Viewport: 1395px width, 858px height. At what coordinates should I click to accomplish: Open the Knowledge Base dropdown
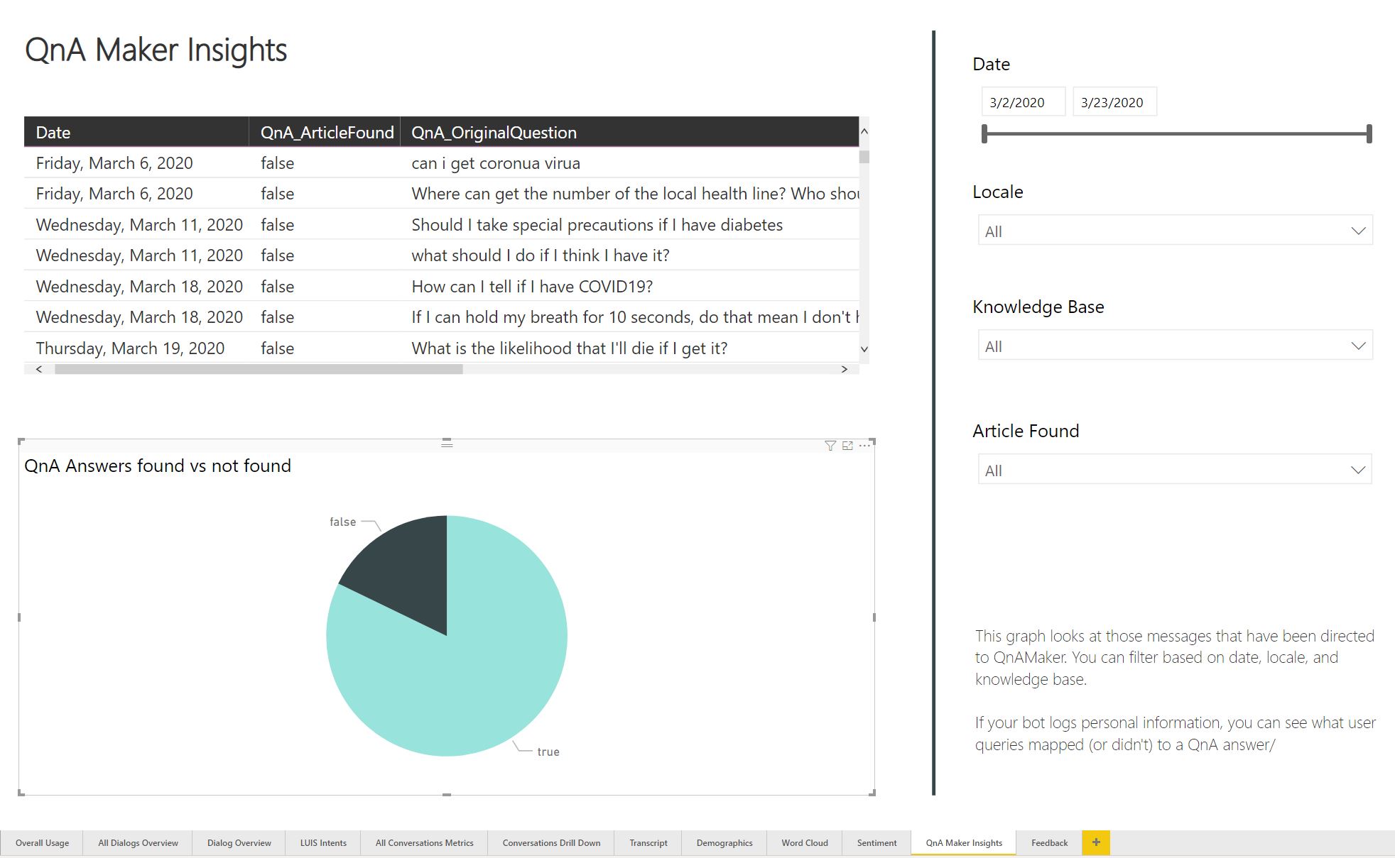(1357, 346)
